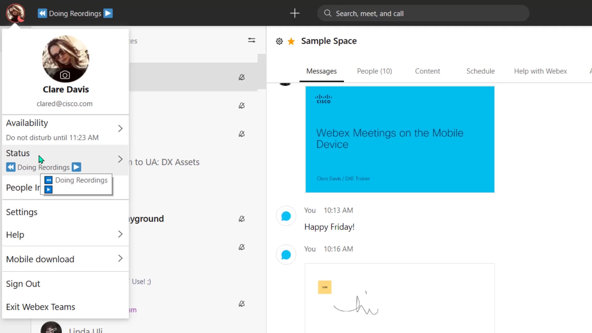Click Clare Davis's avatar in the top-left corner
Image resolution: width=592 pixels, height=333 pixels.
click(15, 13)
